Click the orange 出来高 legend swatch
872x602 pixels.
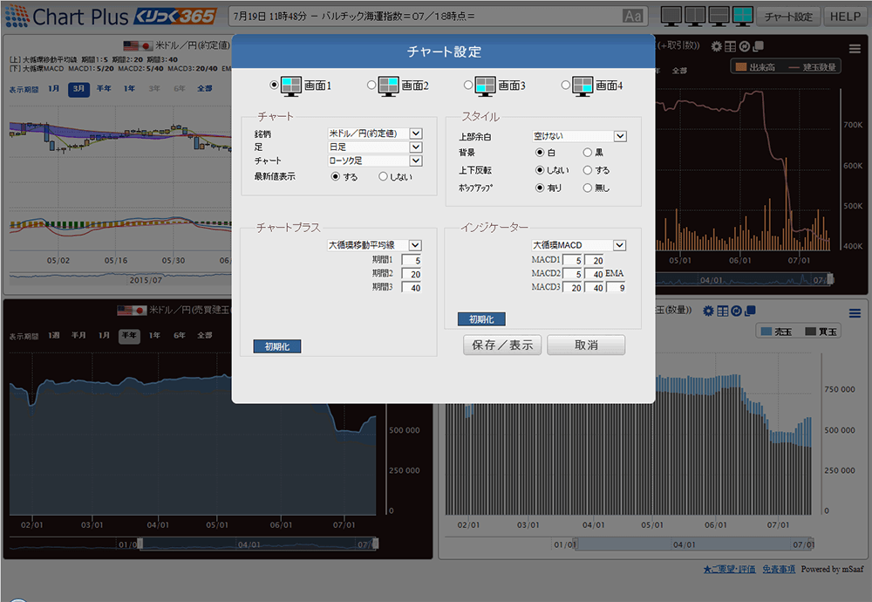click(739, 65)
